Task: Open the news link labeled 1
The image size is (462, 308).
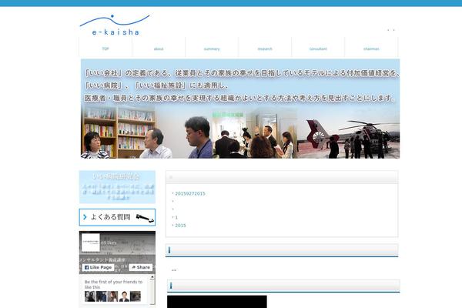Action: coord(176,217)
